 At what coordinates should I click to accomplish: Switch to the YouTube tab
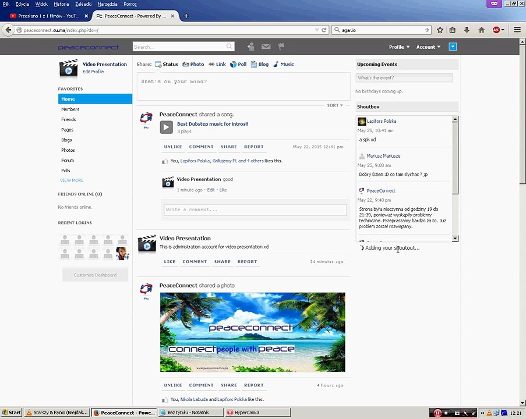(x=48, y=16)
